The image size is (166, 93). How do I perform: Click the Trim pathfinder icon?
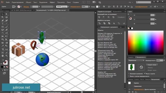104,23
